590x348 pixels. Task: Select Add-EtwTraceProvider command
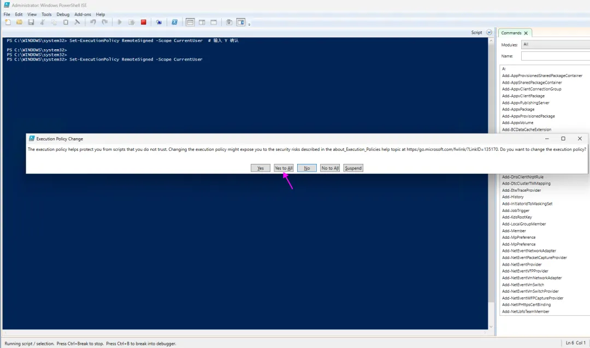521,190
